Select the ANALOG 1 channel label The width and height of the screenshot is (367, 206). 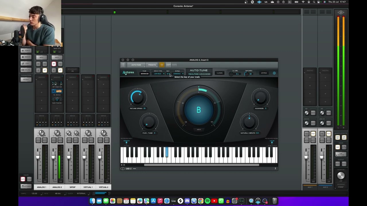point(42,187)
